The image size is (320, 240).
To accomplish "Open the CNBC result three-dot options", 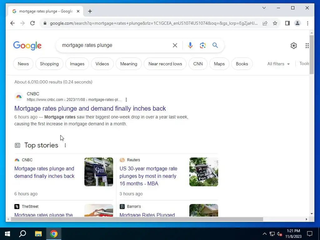I will (x=126, y=100).
